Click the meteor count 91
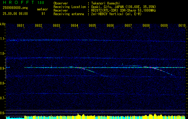This screenshot has height=119, width=188. (x=43, y=14)
